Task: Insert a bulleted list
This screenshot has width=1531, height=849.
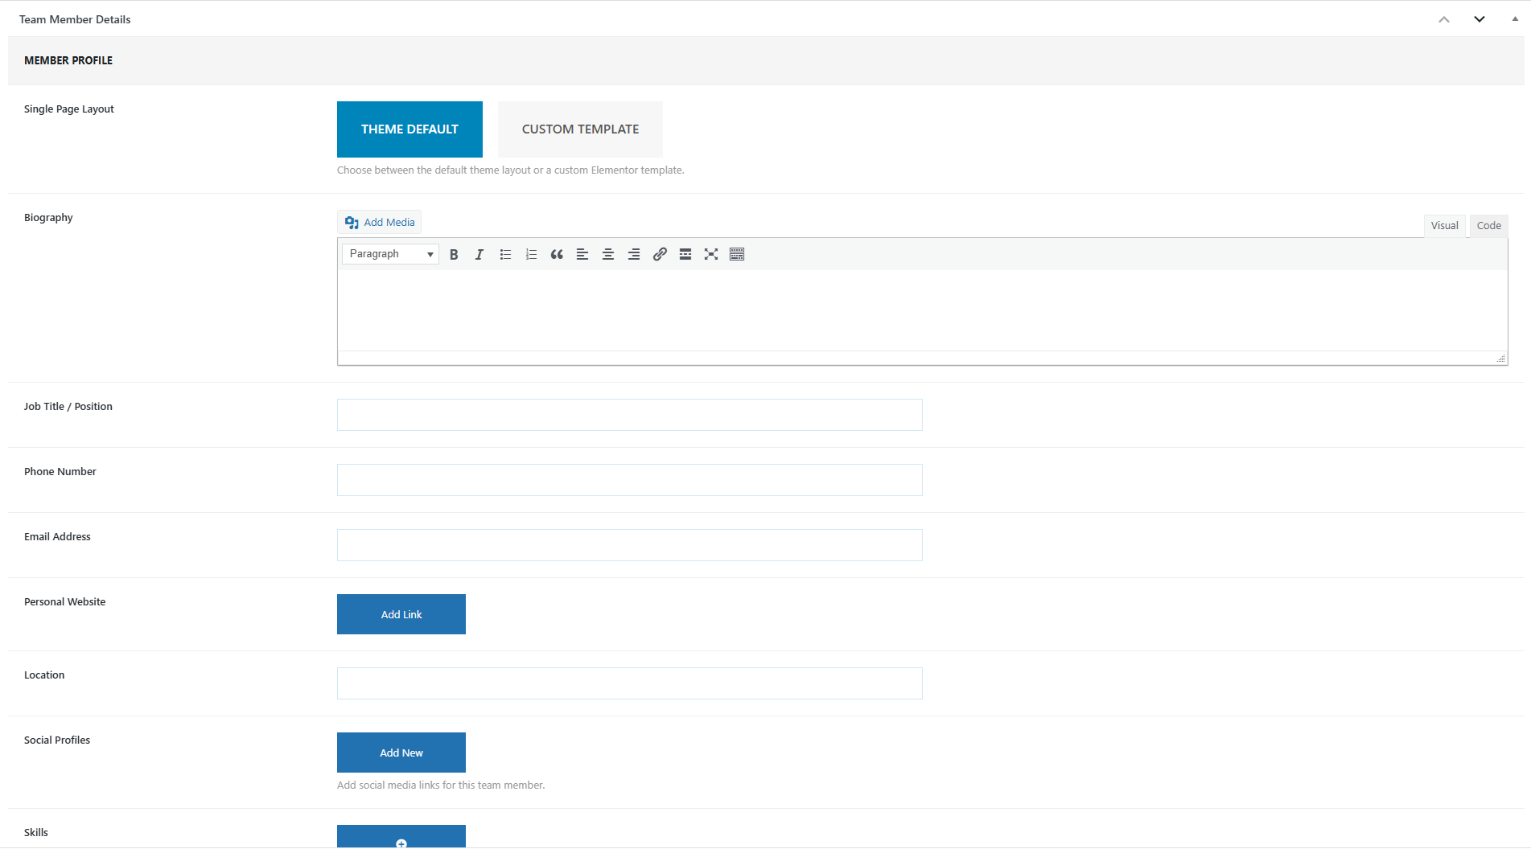Action: [505, 254]
